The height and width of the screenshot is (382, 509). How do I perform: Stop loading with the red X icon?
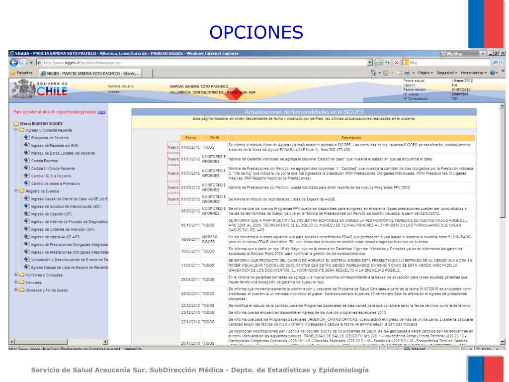click(396, 62)
